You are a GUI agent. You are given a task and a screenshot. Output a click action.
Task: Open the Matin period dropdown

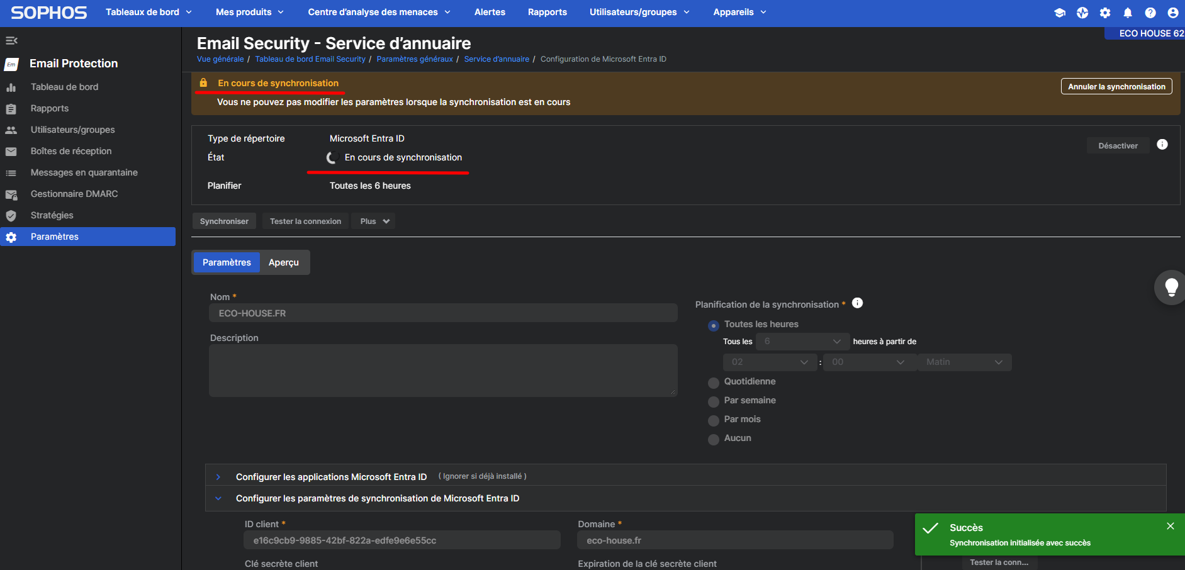pos(965,362)
